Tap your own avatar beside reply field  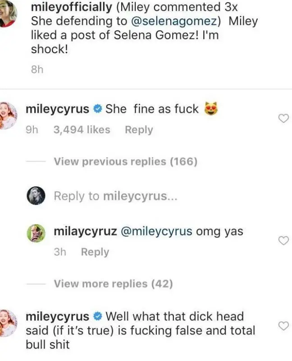click(36, 195)
